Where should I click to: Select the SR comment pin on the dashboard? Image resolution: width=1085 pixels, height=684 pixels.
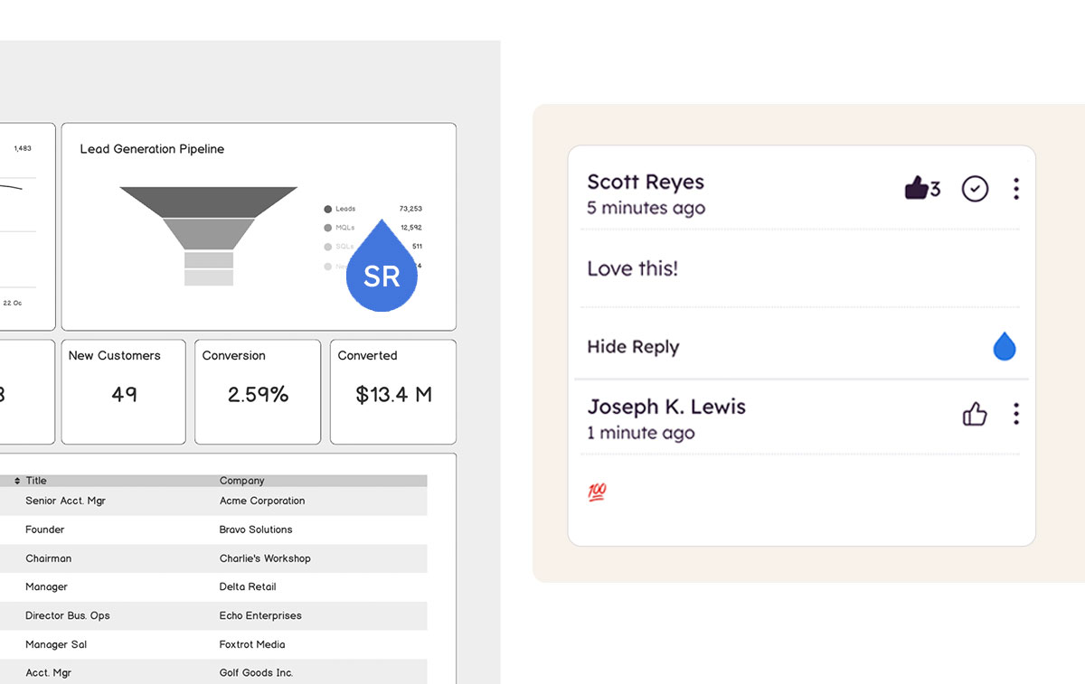coord(382,271)
